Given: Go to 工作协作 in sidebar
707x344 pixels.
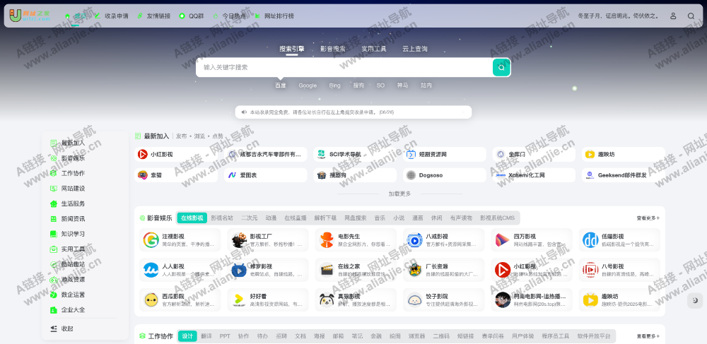Looking at the screenshot, I should 67,173.
